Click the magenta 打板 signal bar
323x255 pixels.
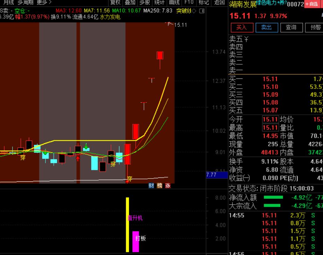pyautogui.click(x=136, y=241)
